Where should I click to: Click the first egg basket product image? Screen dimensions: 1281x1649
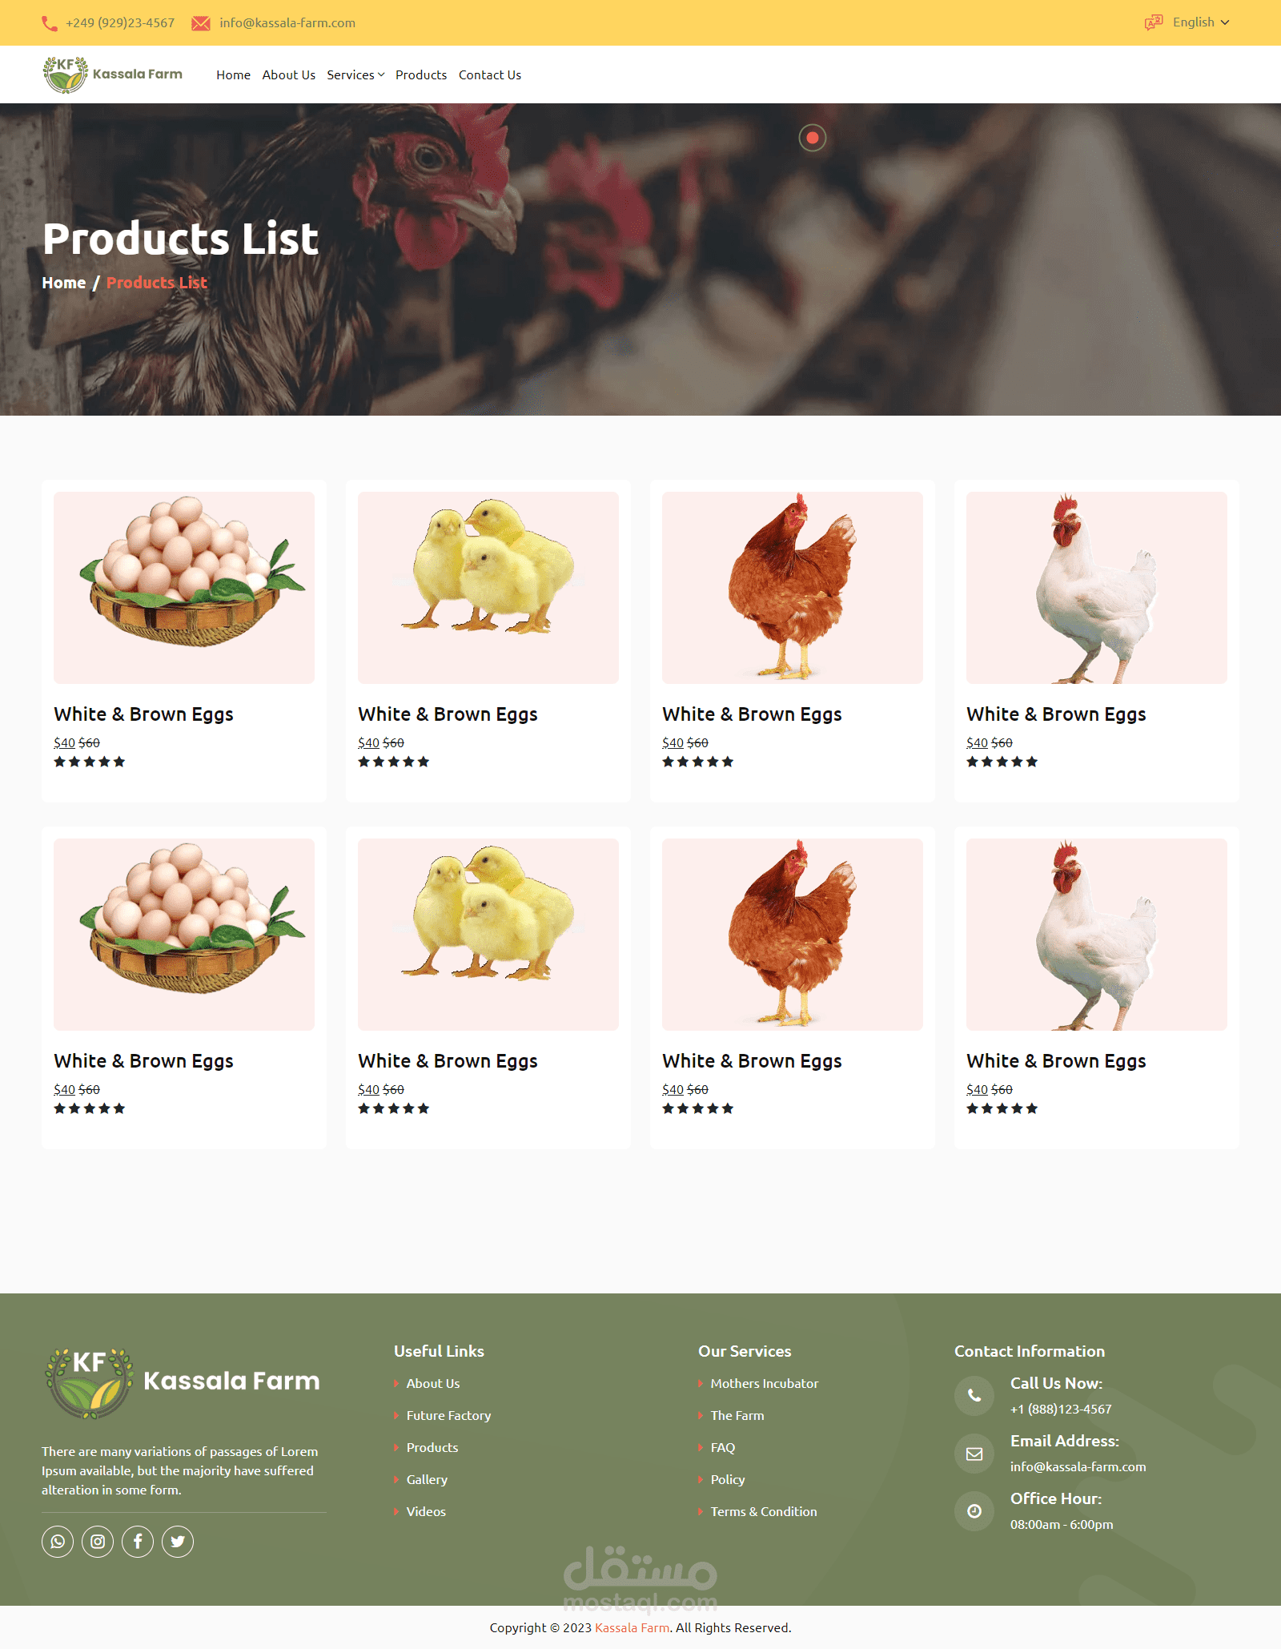pyautogui.click(x=184, y=587)
